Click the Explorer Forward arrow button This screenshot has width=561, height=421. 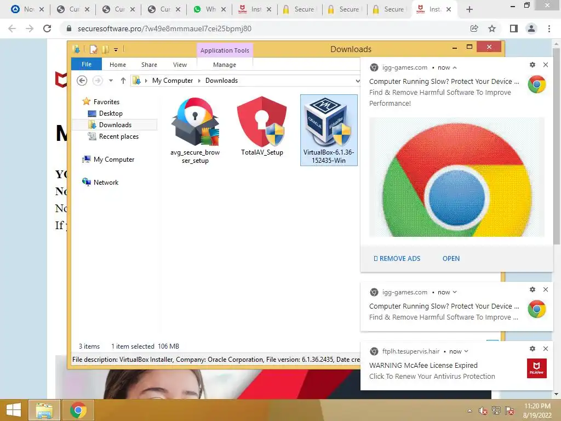[98, 81]
